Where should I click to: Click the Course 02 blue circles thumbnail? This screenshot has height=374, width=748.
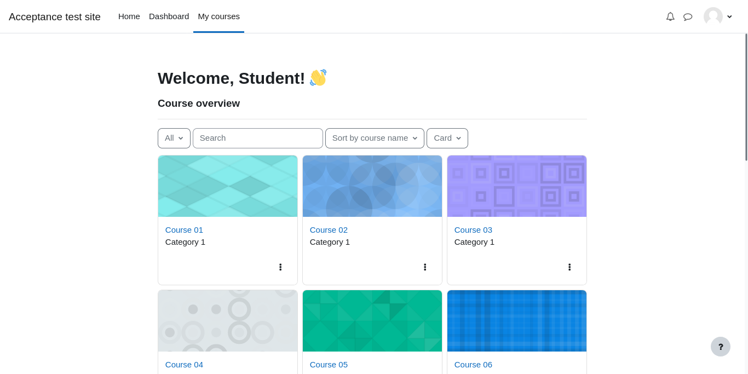372,186
